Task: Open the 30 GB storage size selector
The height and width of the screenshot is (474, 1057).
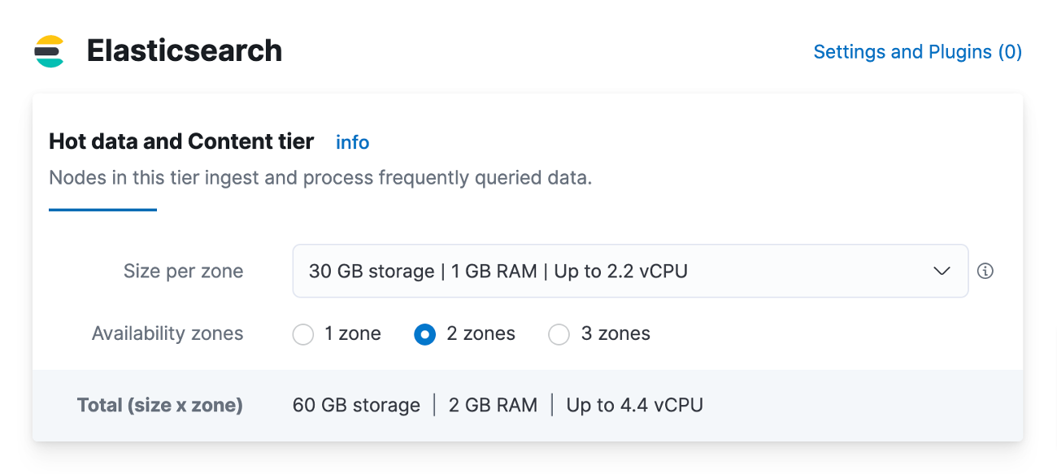Action: coord(569,272)
